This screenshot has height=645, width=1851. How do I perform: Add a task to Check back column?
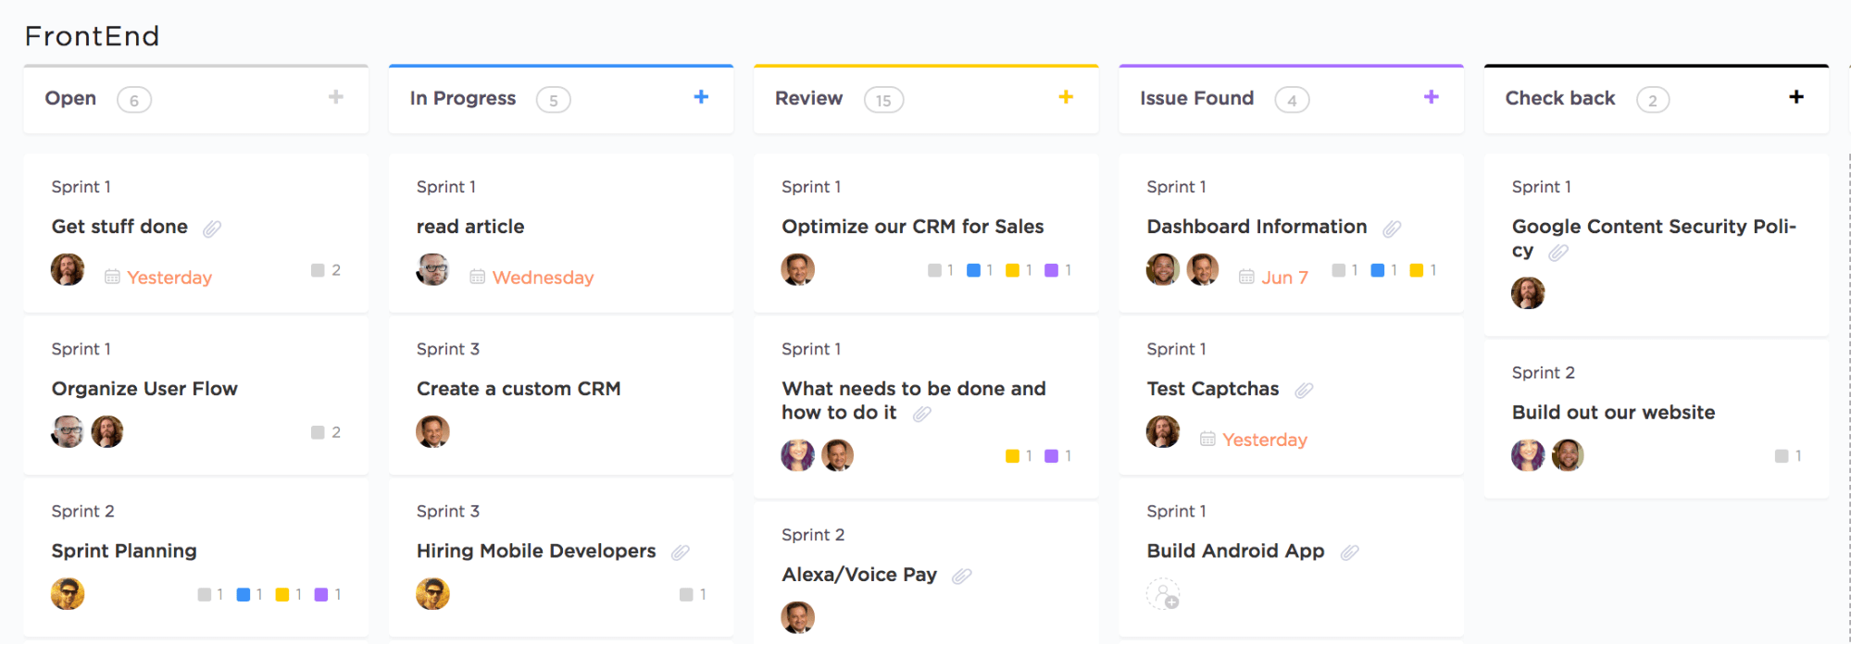[1795, 97]
